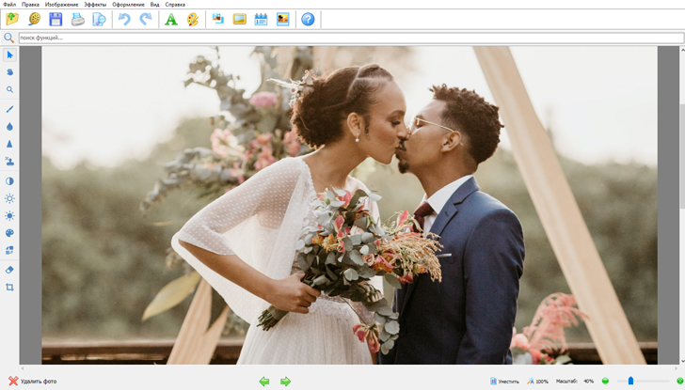Open the Calendar creation icon

[261, 19]
